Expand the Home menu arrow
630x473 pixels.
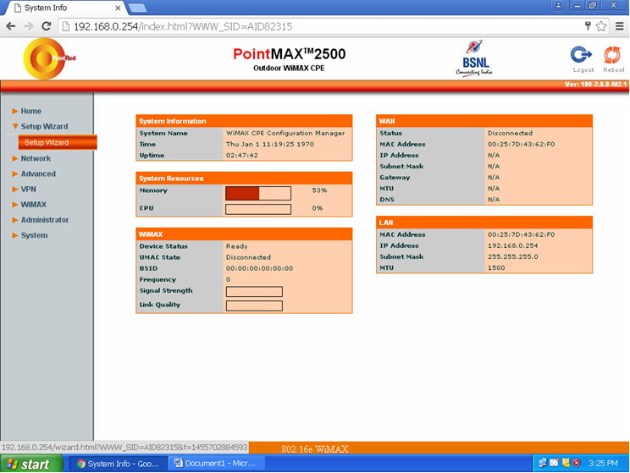[x=15, y=111]
